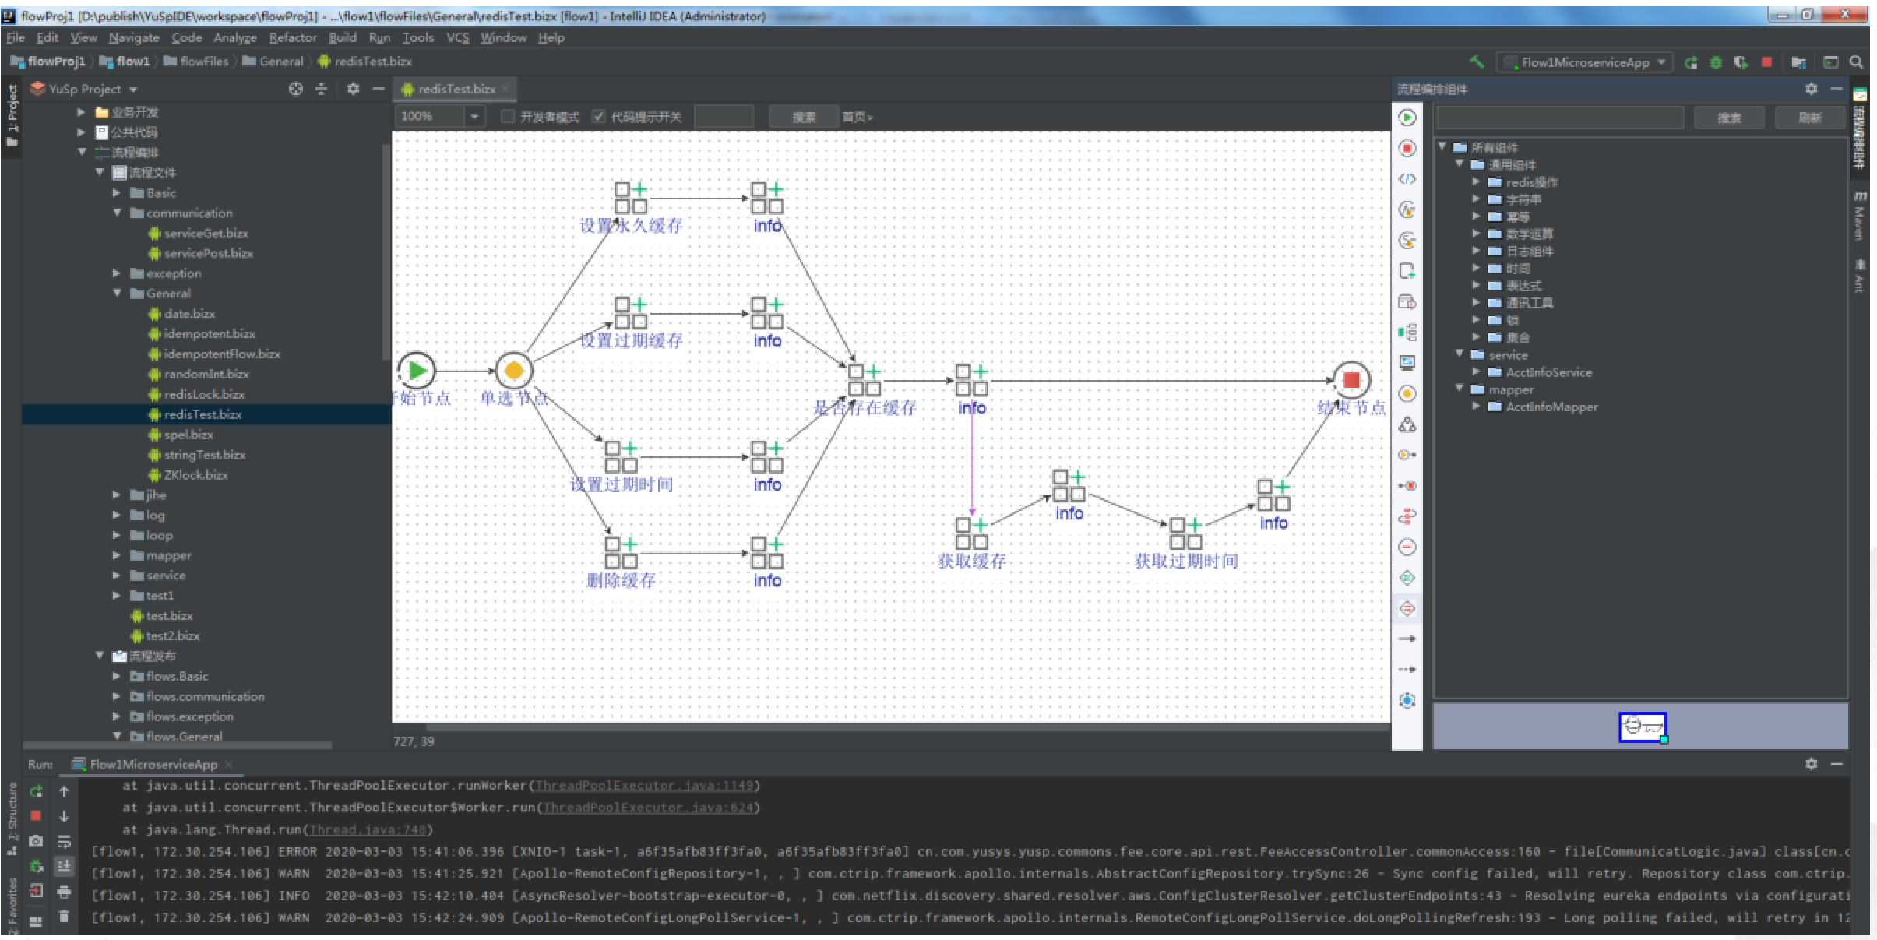
Task: Click the green start node palette icon
Action: [1407, 118]
